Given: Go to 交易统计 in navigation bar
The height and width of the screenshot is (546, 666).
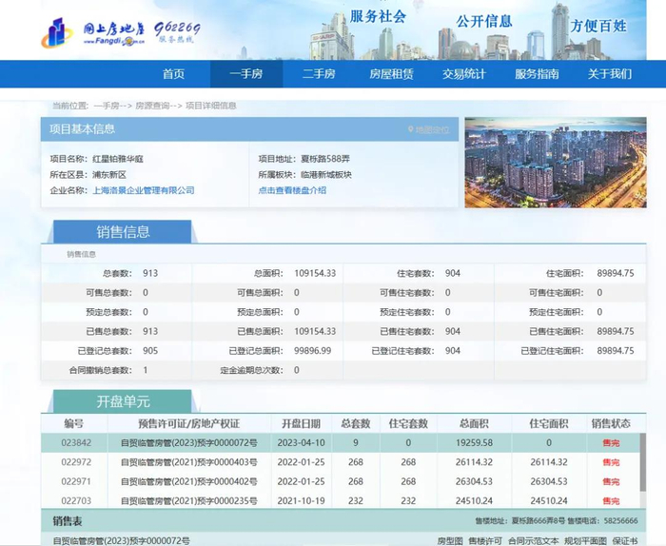Looking at the screenshot, I should click(463, 74).
